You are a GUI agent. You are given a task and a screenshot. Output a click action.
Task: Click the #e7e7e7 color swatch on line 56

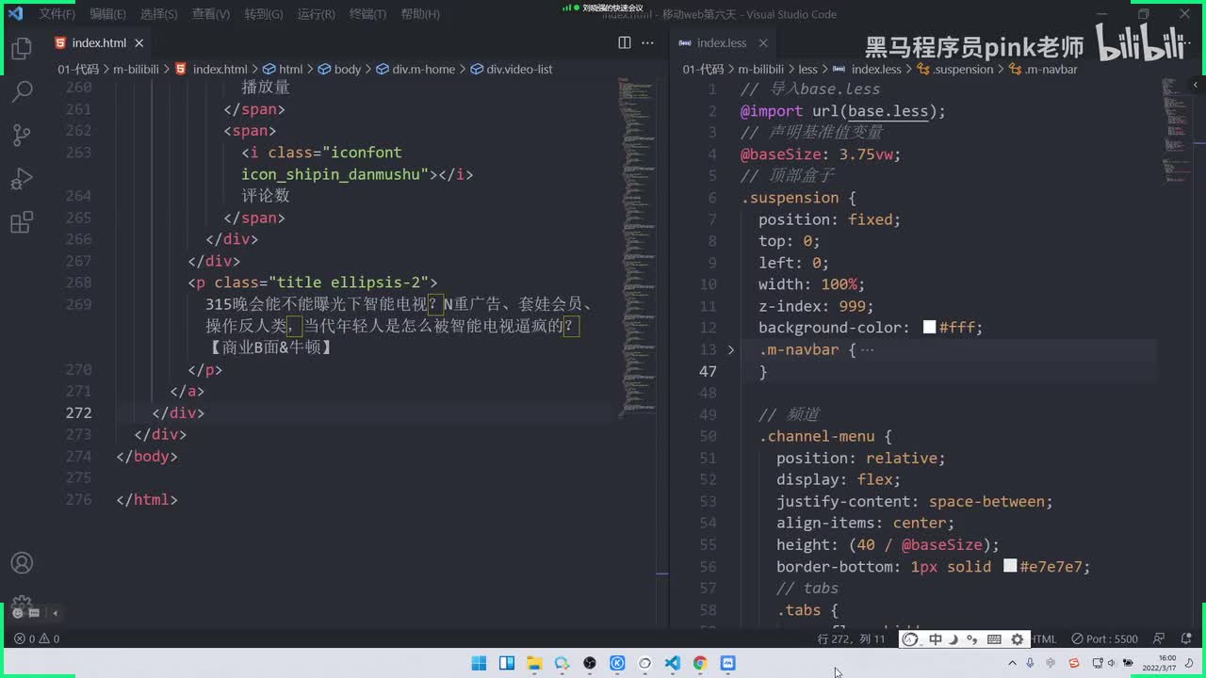[x=1010, y=567]
